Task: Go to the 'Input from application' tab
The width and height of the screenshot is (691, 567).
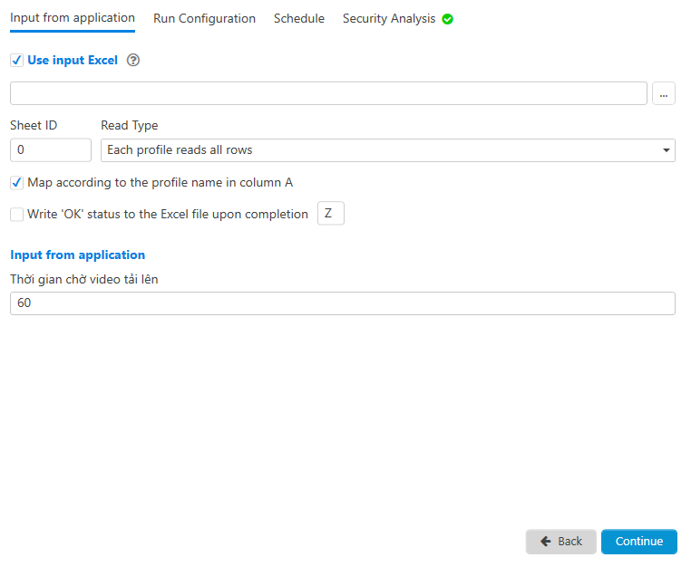Action: [73, 18]
